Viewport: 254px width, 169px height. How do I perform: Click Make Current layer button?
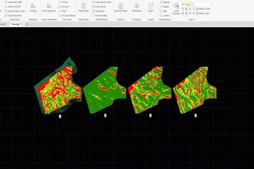click(x=203, y=9)
